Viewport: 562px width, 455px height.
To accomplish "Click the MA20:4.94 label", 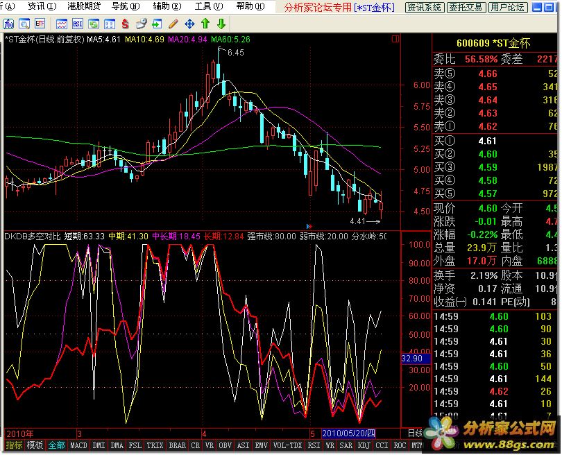I will (187, 40).
